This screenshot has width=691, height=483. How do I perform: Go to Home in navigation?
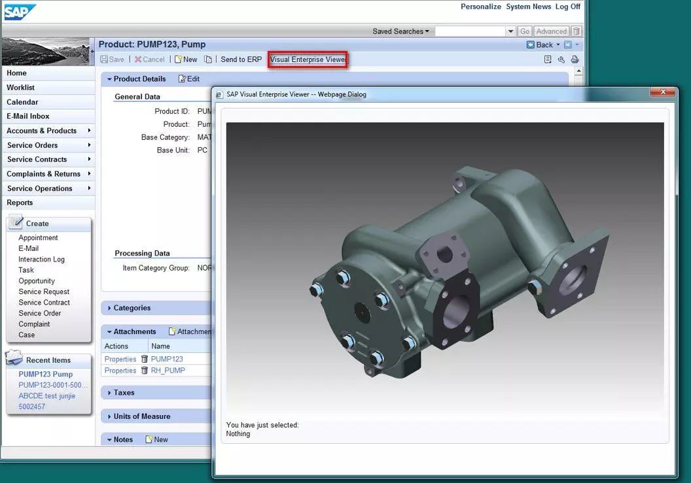point(48,73)
